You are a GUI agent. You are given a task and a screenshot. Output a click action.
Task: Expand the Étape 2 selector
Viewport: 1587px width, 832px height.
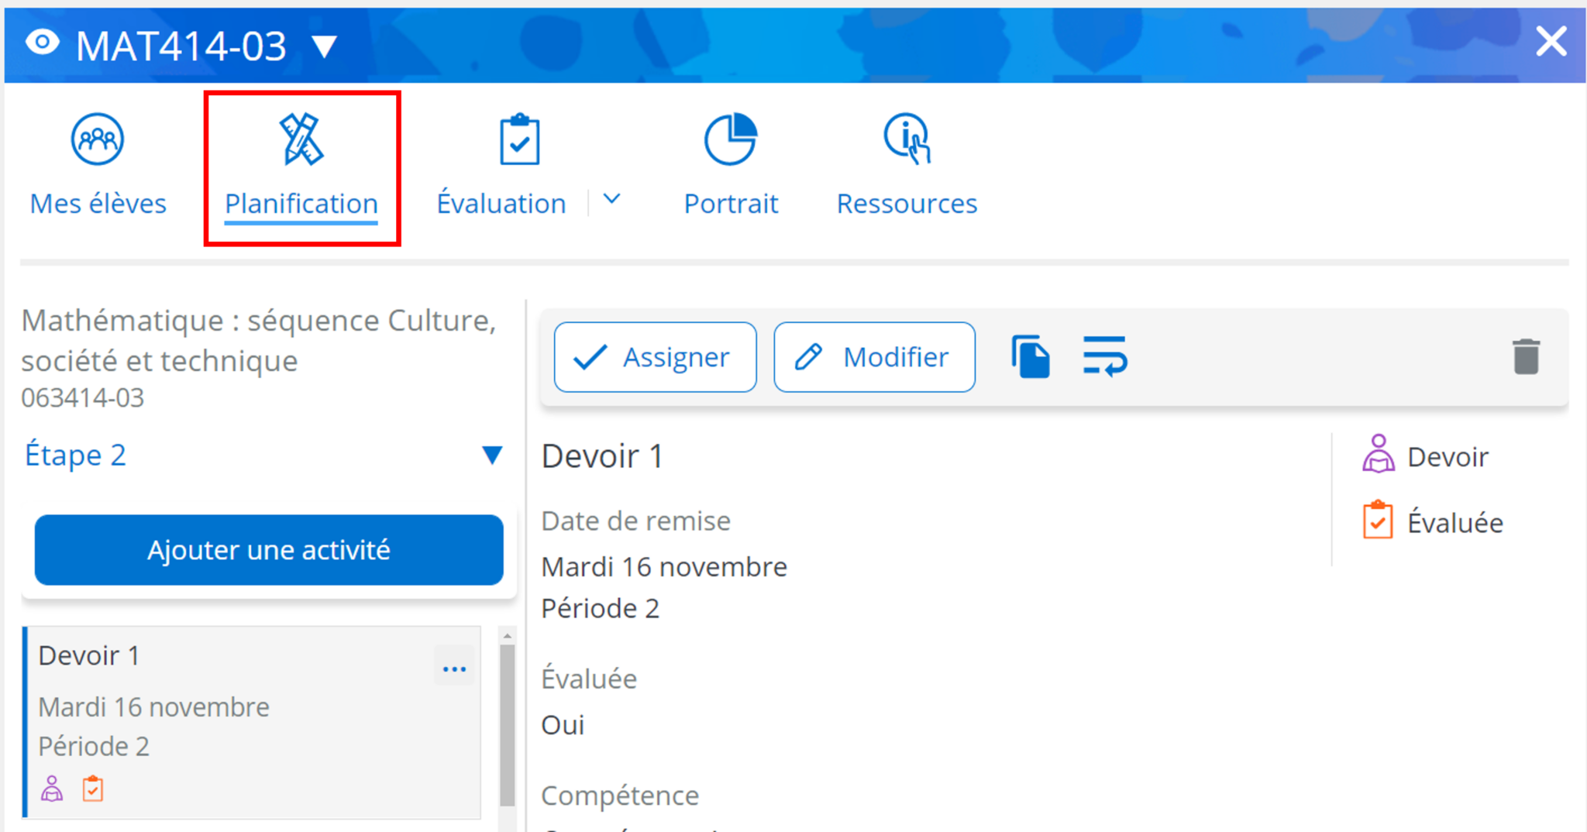coord(494,455)
